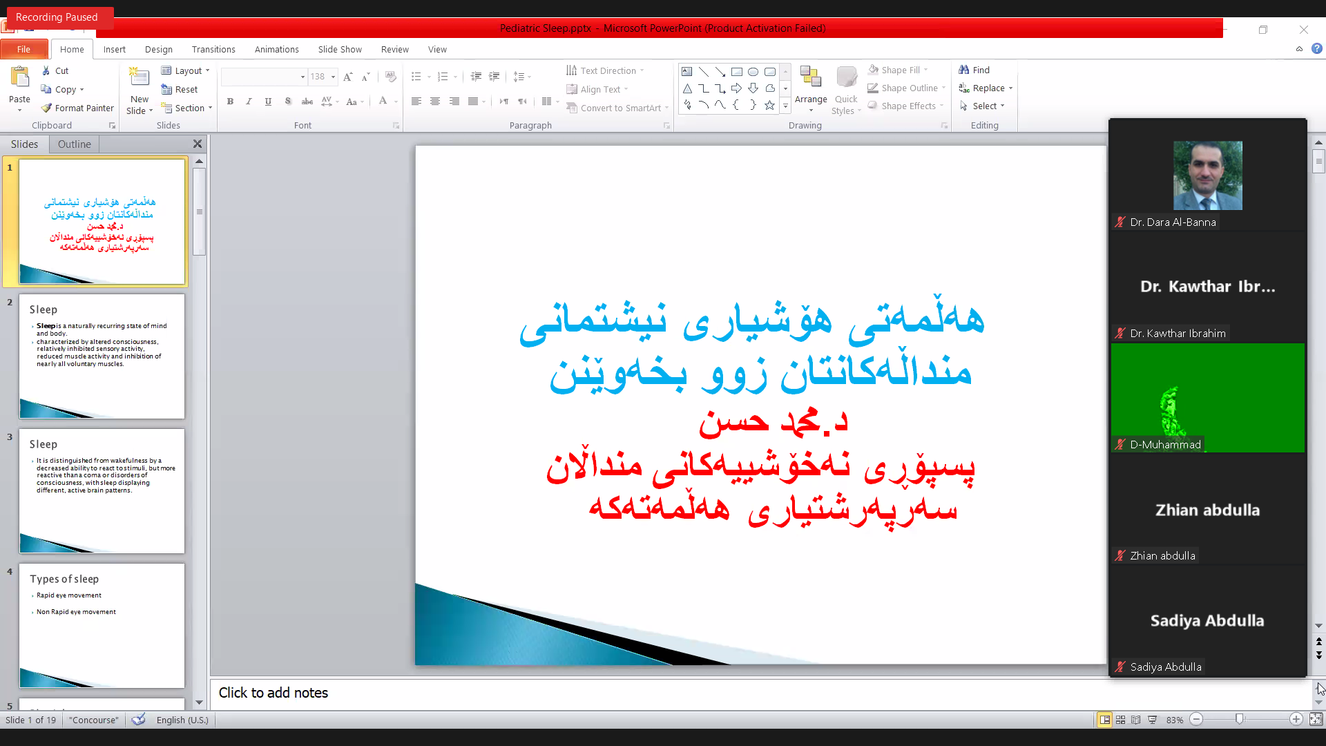Toggle Bold formatting
This screenshot has width=1326, height=746.
[x=230, y=102]
